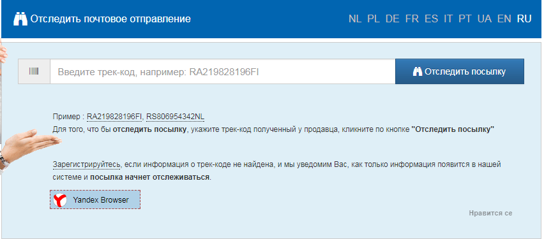Use example code RA219828196FI
The height and width of the screenshot is (239, 544).
pyautogui.click(x=114, y=117)
